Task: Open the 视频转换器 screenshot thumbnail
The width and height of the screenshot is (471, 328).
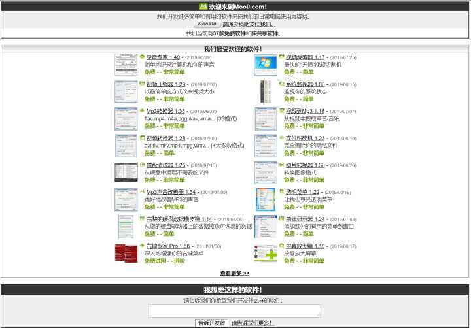Action: (x=126, y=146)
